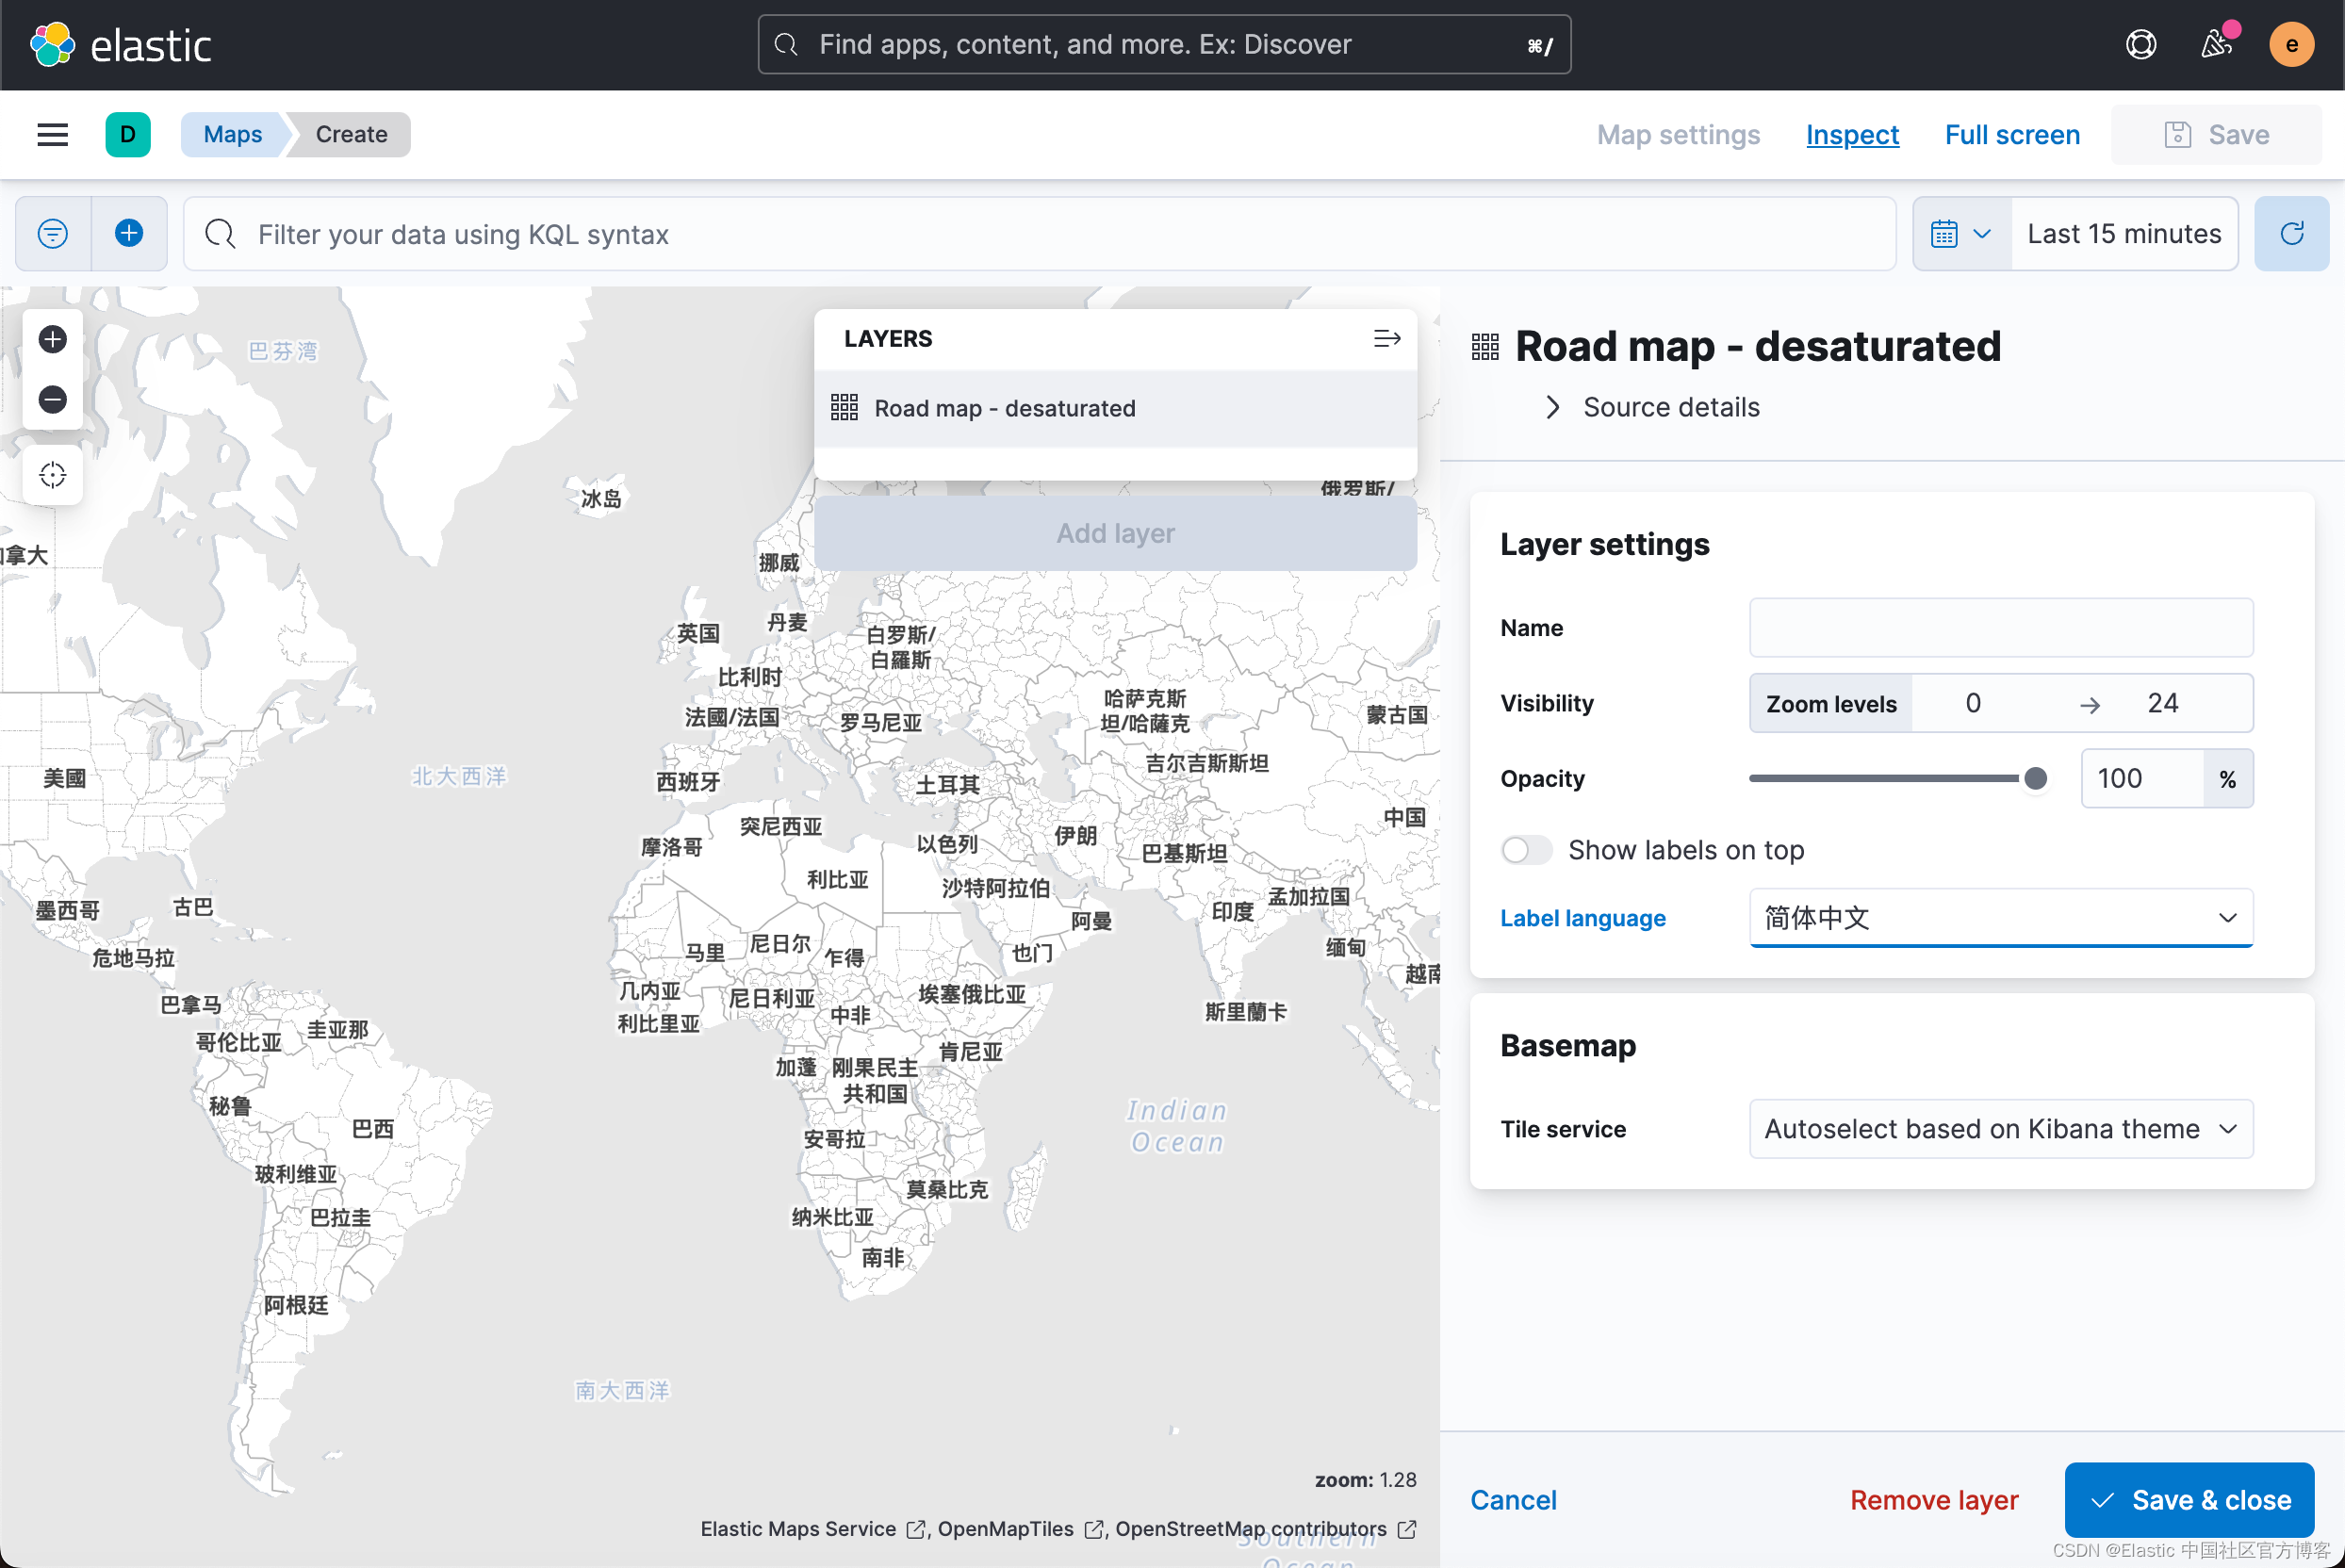Image resolution: width=2345 pixels, height=1568 pixels.
Task: Click the refresh query button
Action: [2291, 234]
